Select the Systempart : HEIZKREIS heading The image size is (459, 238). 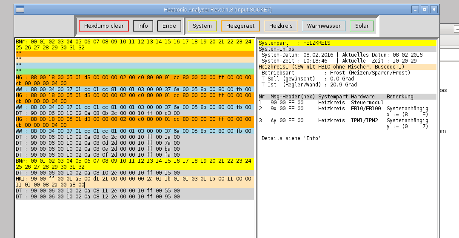pos(348,43)
